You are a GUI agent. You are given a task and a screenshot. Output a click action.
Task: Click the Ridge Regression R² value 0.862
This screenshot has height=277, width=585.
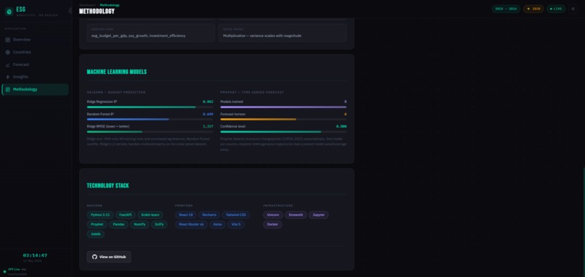click(x=208, y=102)
